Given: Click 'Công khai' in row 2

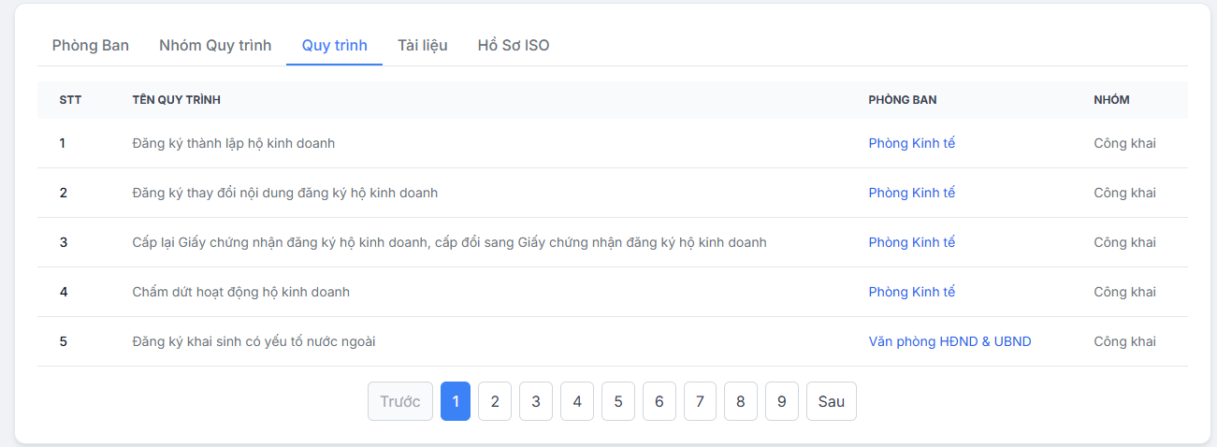Looking at the screenshot, I should 1124,193.
